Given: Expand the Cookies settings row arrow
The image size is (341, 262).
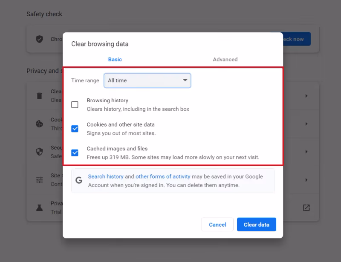Looking at the screenshot, I should click(306, 124).
